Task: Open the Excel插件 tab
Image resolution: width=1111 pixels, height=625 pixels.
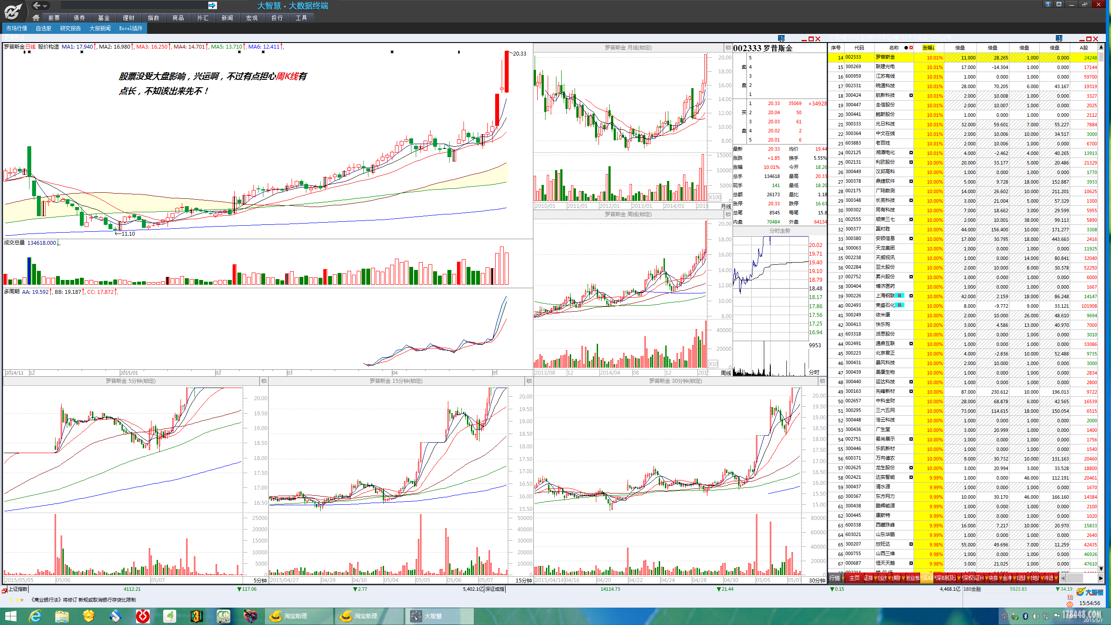Action: [131, 28]
